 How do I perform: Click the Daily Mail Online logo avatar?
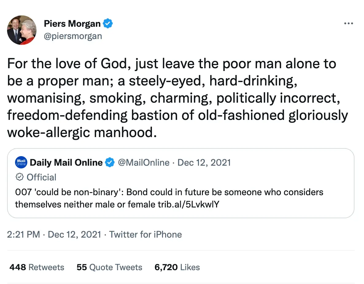(x=21, y=162)
